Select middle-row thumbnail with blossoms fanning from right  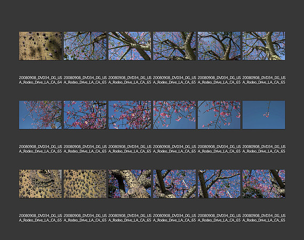coord(41,115)
